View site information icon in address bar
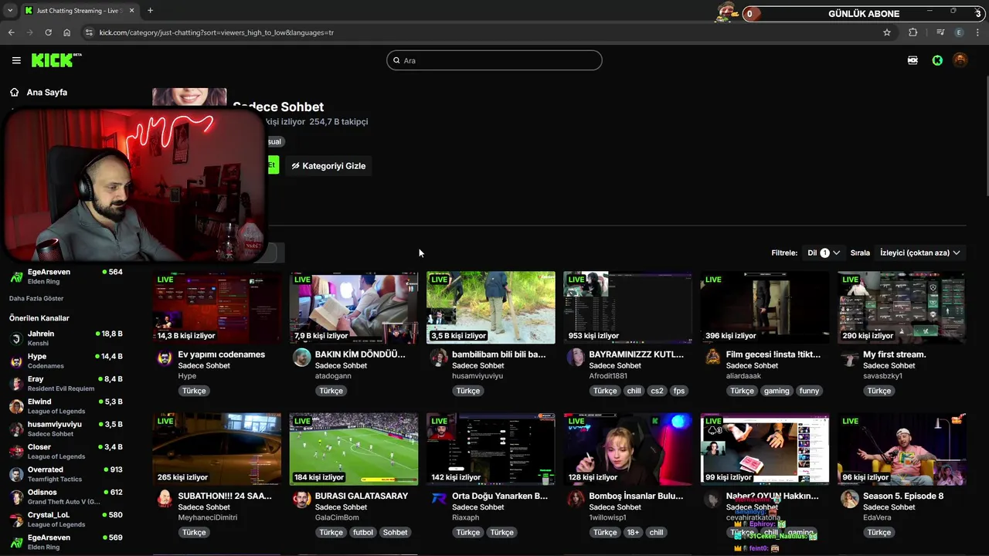Image resolution: width=989 pixels, height=556 pixels. [89, 32]
